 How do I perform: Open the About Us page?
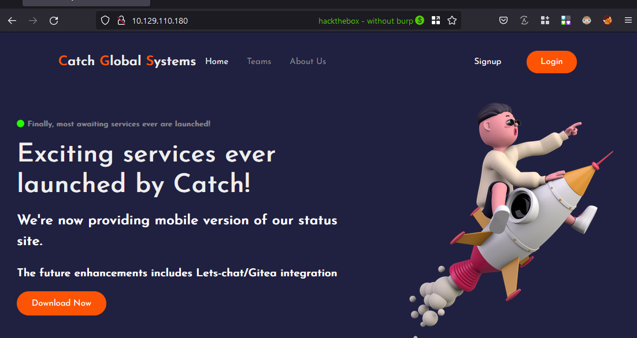coord(308,61)
